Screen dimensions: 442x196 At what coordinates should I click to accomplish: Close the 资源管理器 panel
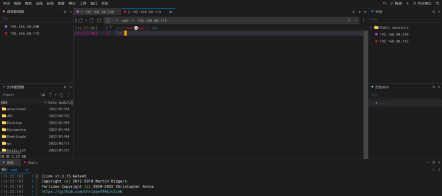(70, 12)
